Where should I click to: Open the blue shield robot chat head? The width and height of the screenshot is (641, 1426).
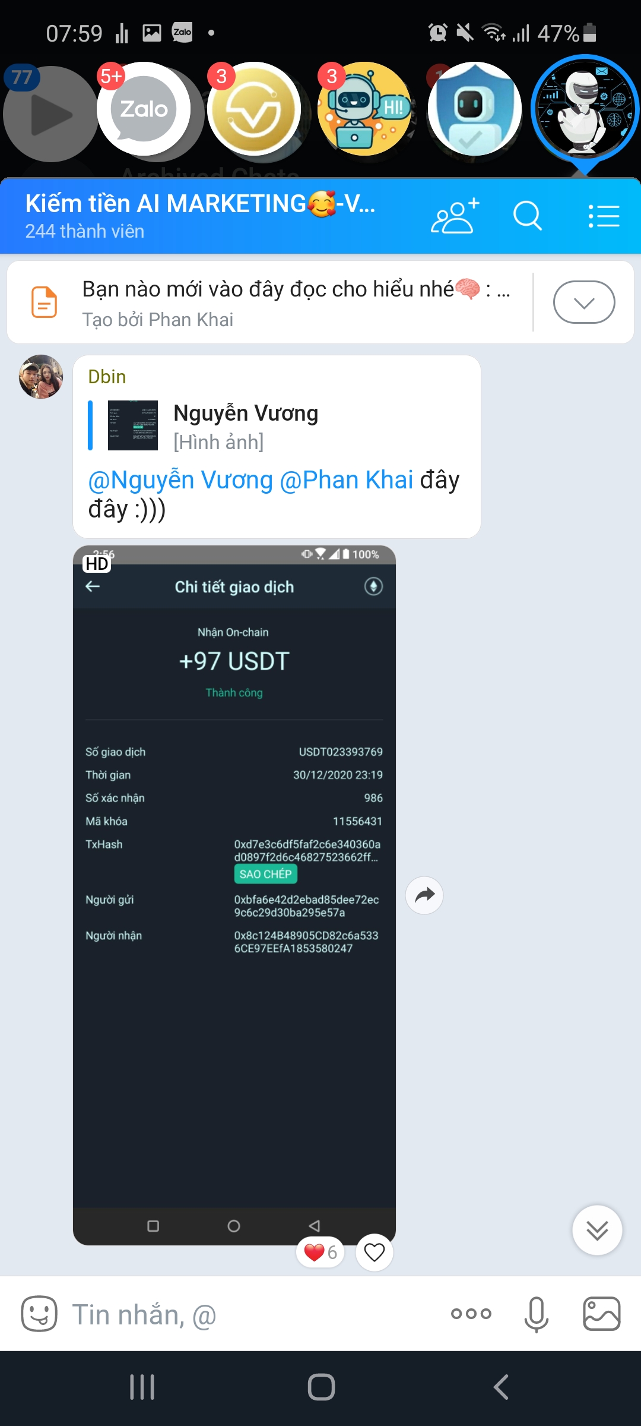(475, 109)
